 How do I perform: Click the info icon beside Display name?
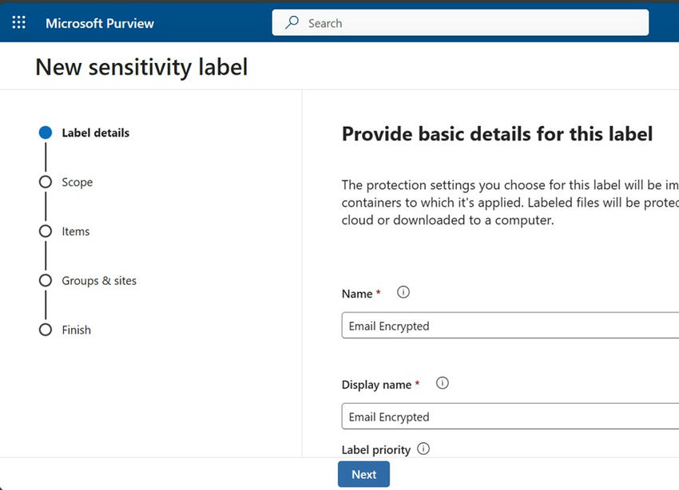pos(443,383)
